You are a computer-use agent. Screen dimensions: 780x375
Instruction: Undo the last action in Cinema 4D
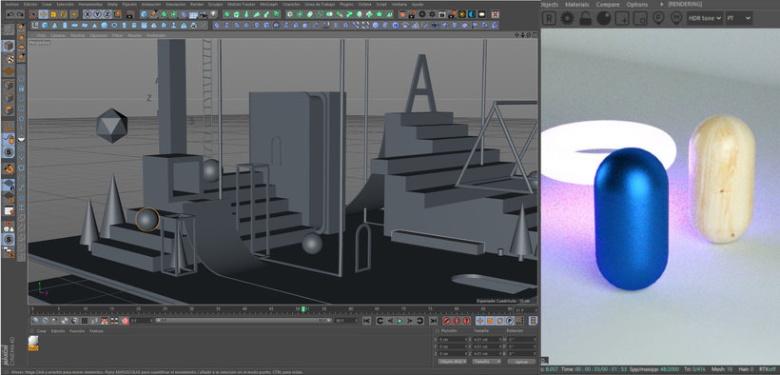[10, 14]
